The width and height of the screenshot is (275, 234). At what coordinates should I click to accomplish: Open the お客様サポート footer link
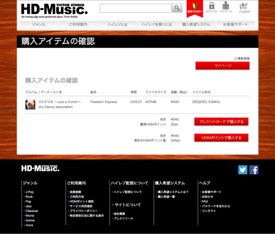point(212,192)
